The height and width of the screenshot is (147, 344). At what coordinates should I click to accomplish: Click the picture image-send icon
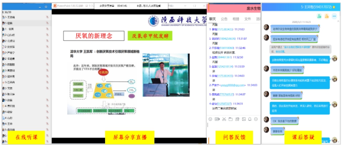(x=244, y=119)
